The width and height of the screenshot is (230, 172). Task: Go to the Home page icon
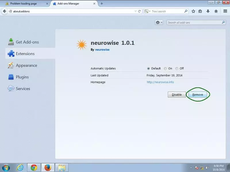tap(216, 11)
